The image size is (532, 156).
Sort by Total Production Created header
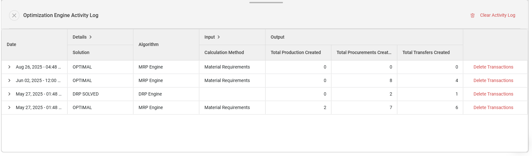[296, 52]
